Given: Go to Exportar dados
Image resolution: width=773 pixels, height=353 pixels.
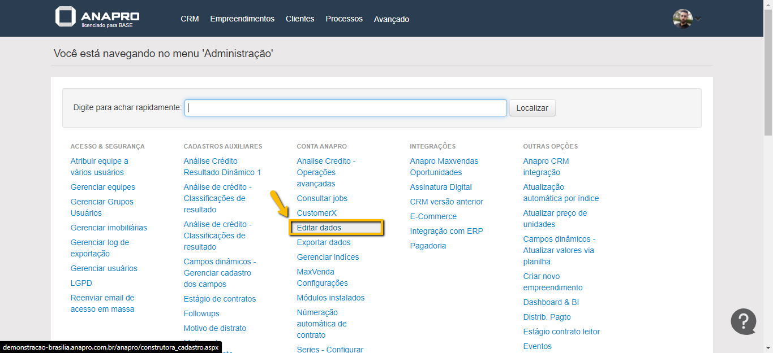Looking at the screenshot, I should pyautogui.click(x=323, y=242).
